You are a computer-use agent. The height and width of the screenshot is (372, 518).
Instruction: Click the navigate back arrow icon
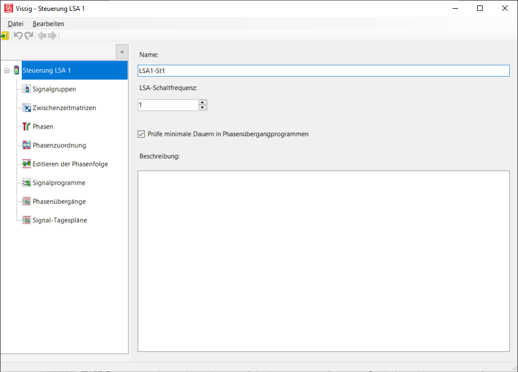pyautogui.click(x=41, y=35)
